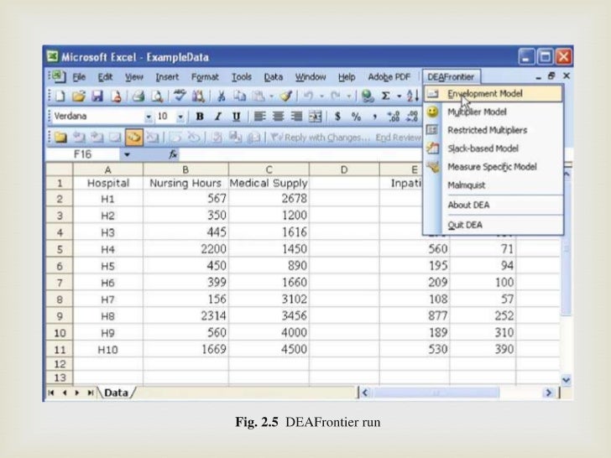Click the highlighted Show Comments icon in reviewing toolbar
The height and width of the screenshot is (458, 611).
click(x=133, y=137)
